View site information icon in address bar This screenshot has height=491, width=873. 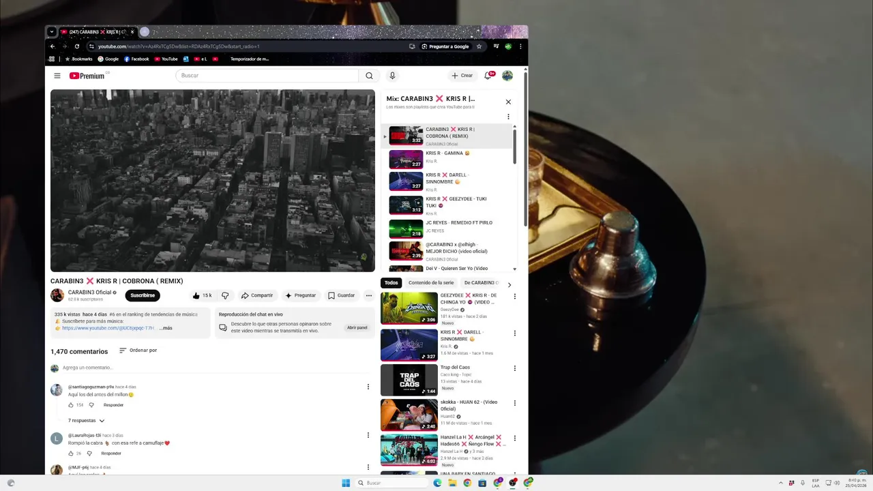click(91, 46)
